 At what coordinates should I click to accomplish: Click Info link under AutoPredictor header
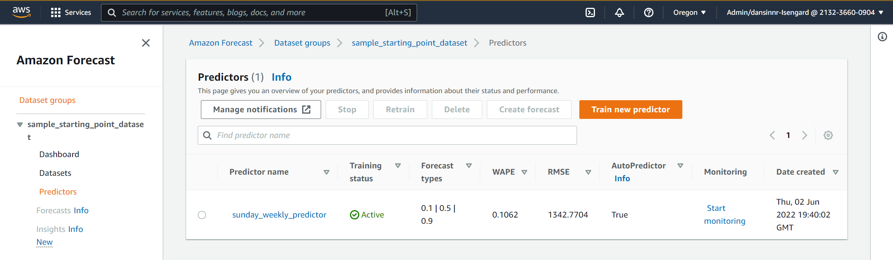[622, 179]
